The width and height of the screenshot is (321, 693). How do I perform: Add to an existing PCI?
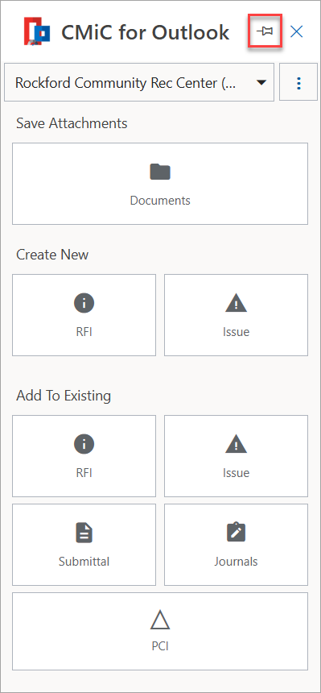[160, 631]
